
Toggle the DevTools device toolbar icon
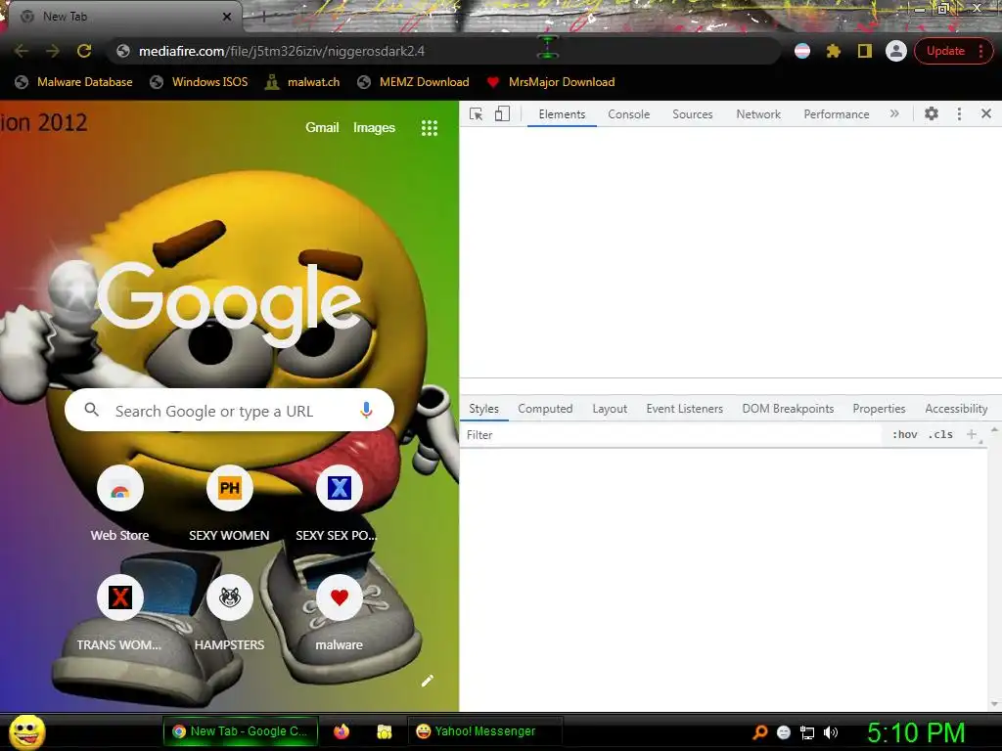[x=502, y=113]
